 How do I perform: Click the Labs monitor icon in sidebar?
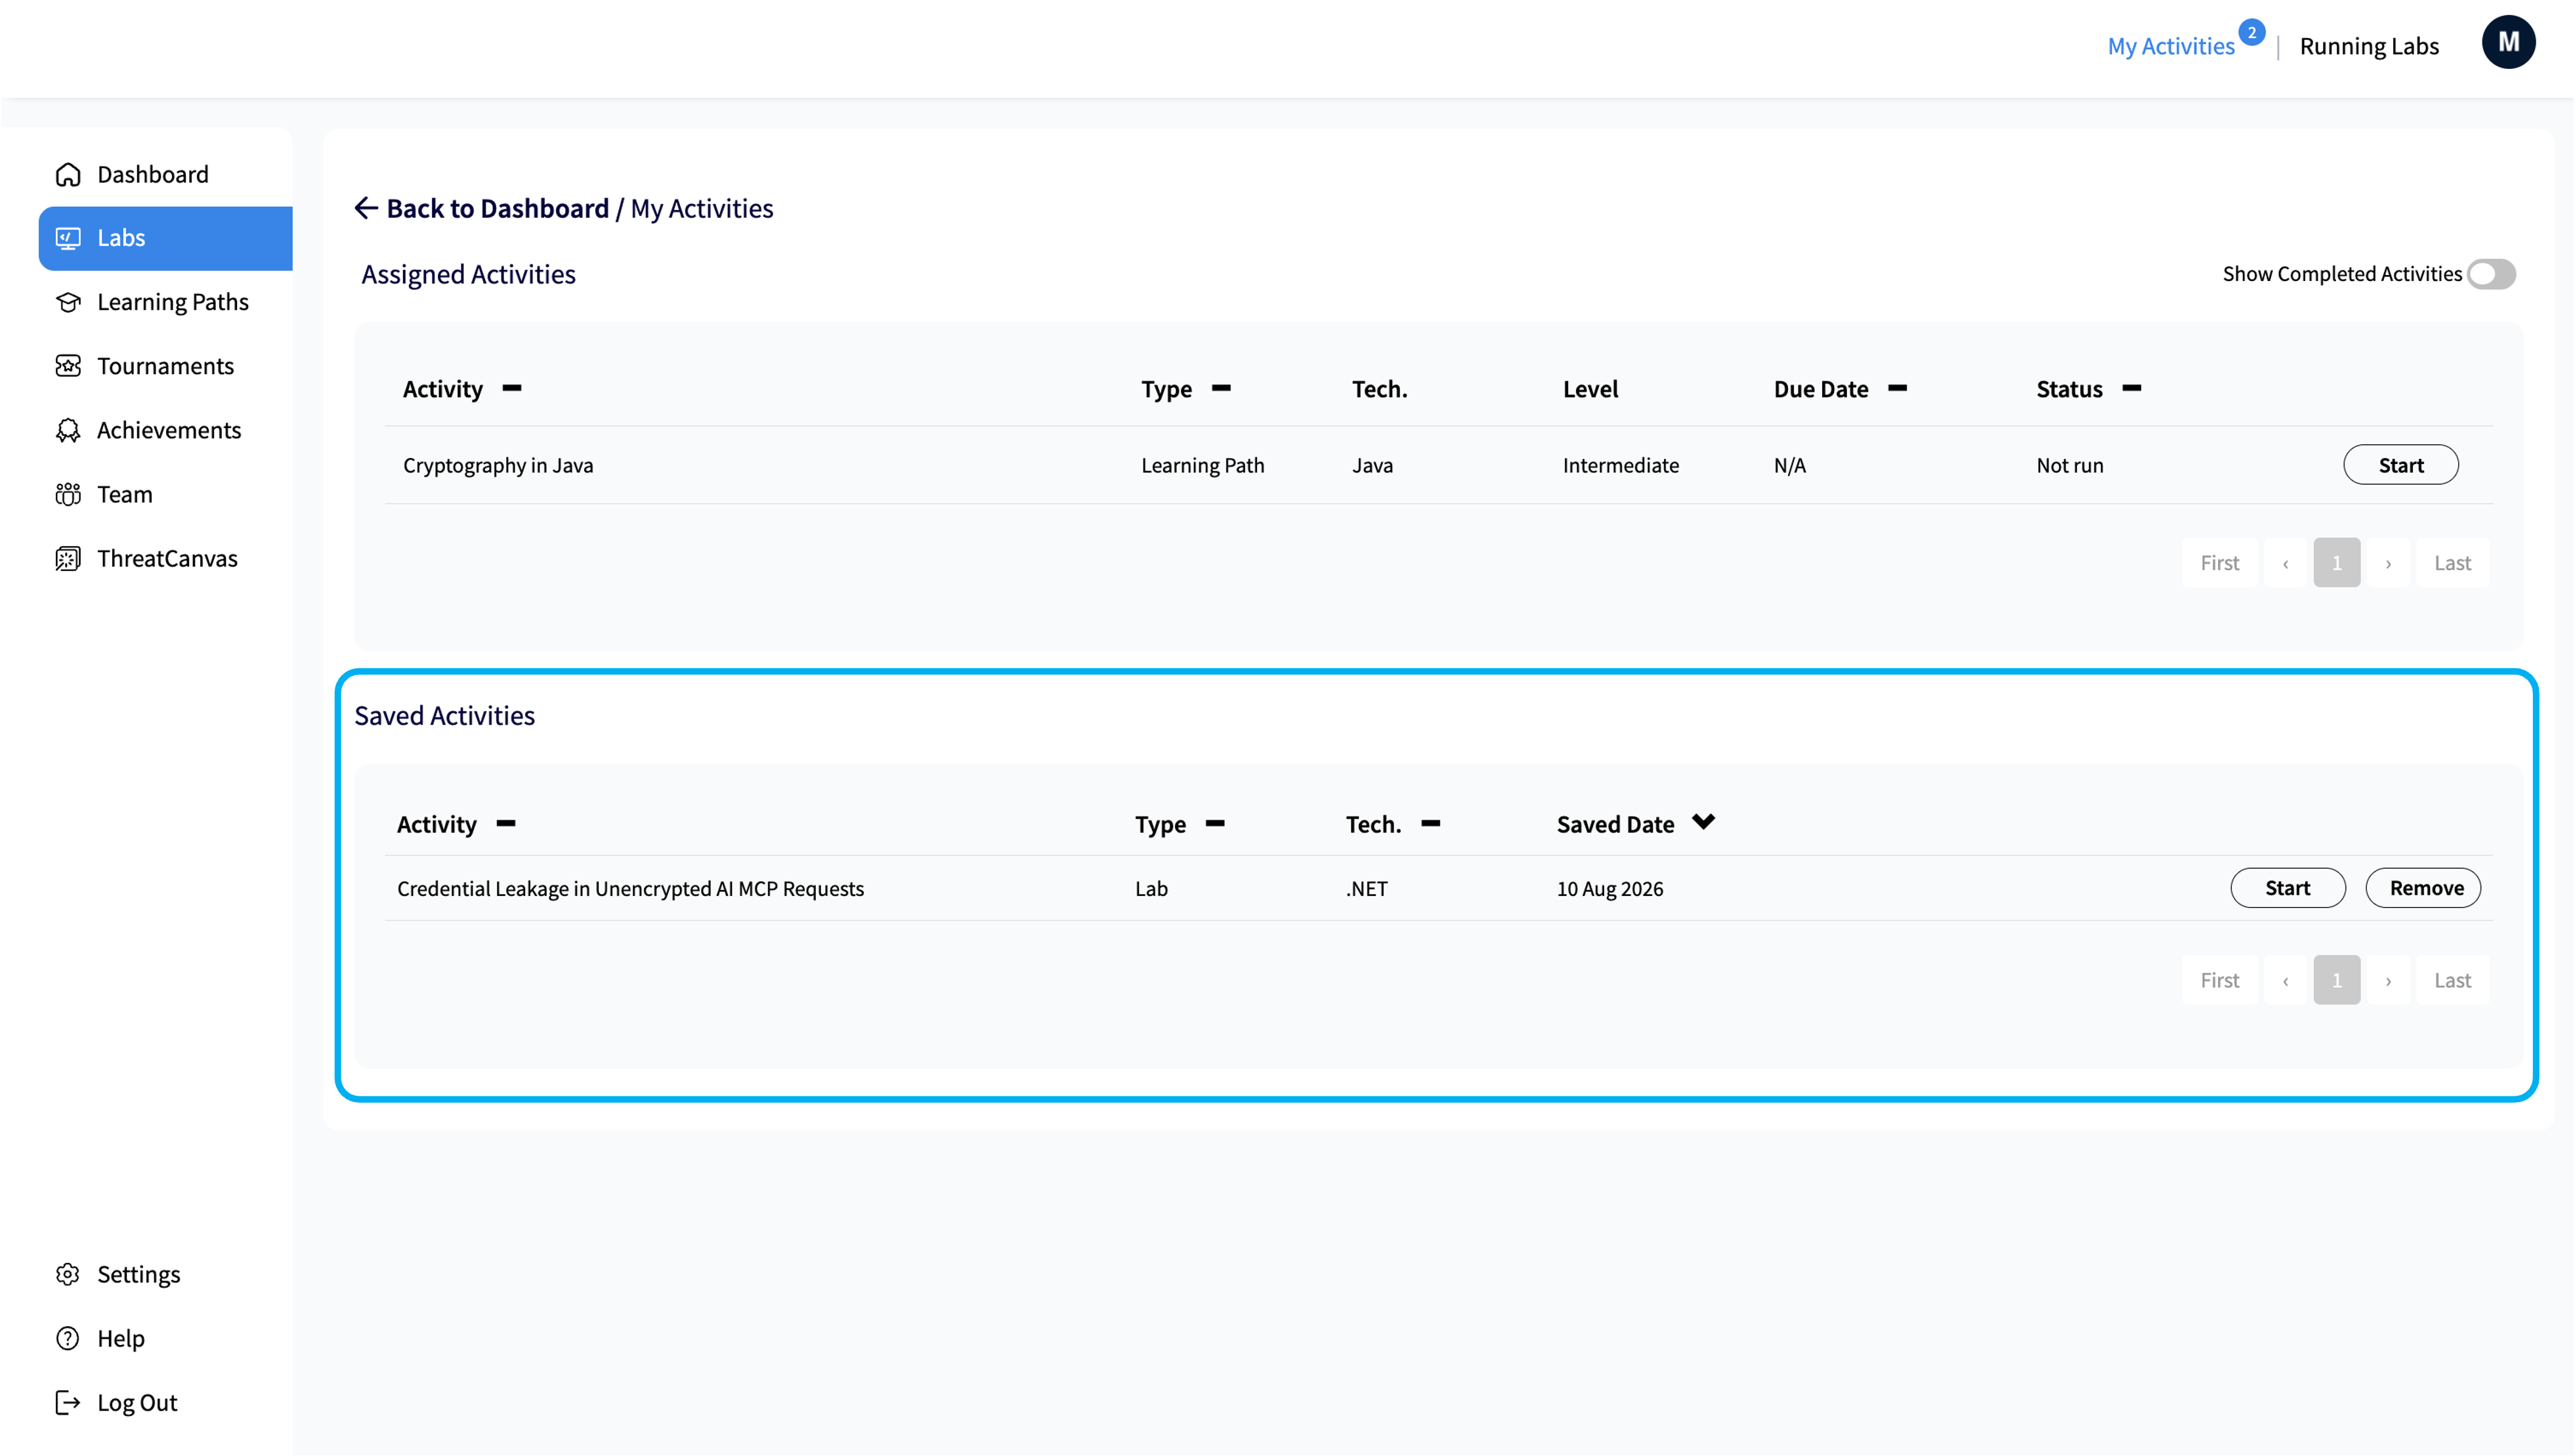68,238
